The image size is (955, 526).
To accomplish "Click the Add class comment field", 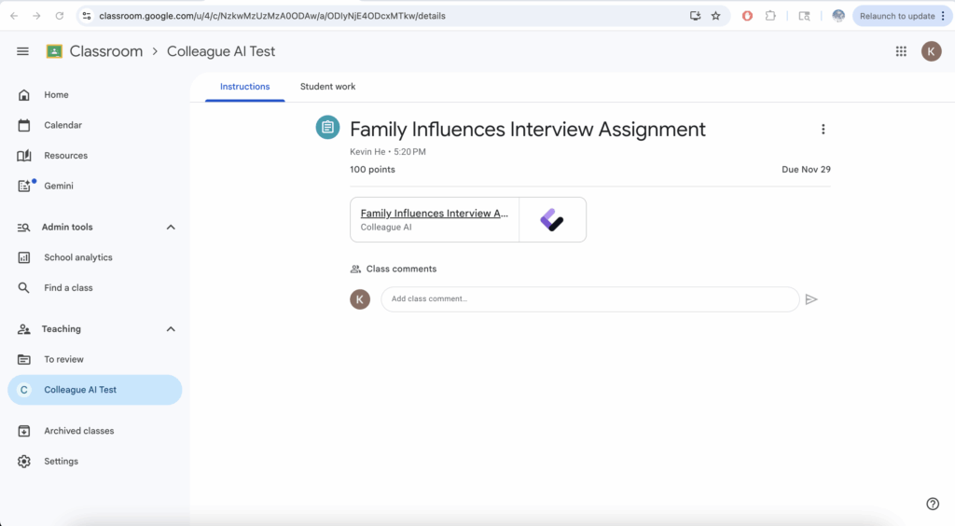I will point(589,299).
